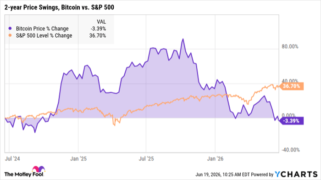Click the Jan '26 x-axis label
Image resolution: width=321 pixels, height=180 pixels.
[215, 159]
